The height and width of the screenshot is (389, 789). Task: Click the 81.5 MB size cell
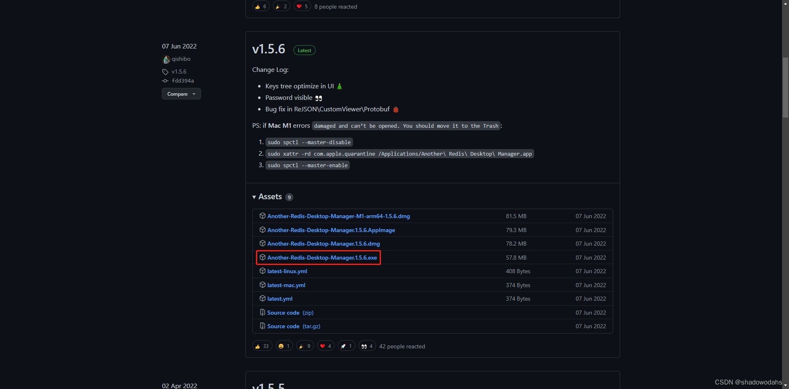click(516, 216)
